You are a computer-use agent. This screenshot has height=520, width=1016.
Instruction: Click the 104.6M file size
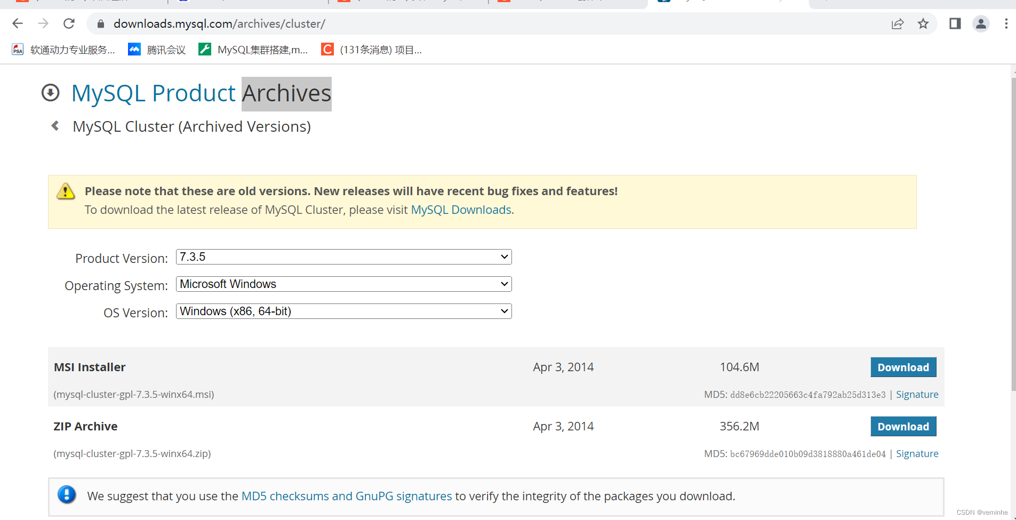739,367
